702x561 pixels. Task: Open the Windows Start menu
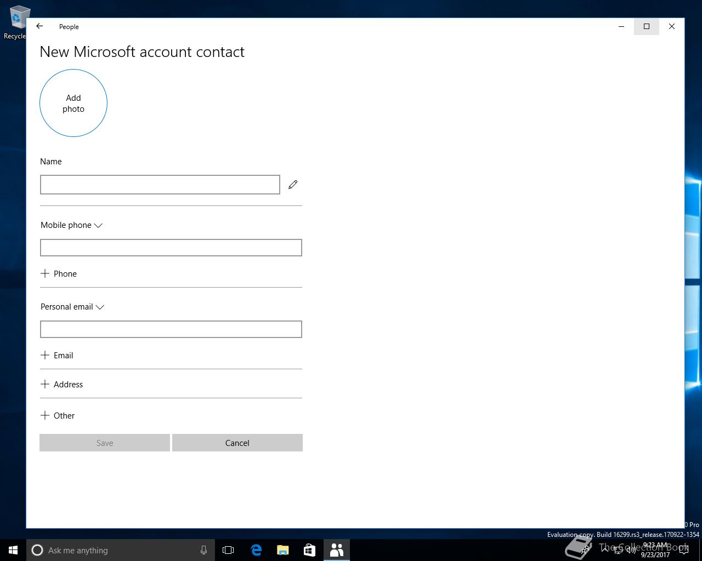click(13, 550)
